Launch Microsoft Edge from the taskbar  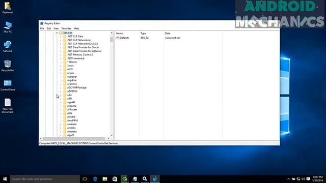(95, 179)
